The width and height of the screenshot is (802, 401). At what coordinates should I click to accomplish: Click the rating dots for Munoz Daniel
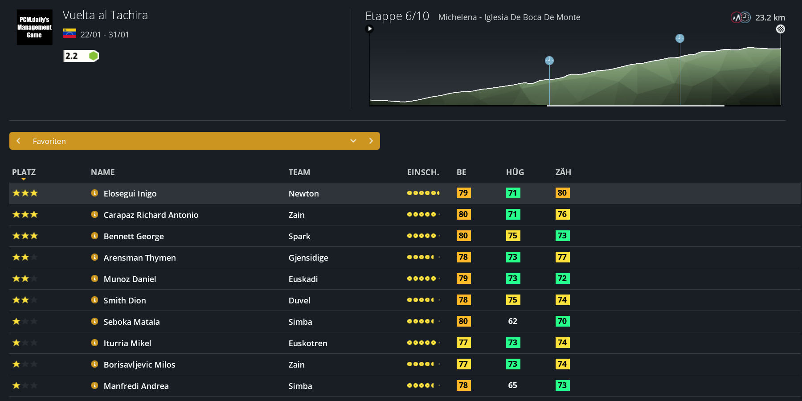[x=423, y=278]
